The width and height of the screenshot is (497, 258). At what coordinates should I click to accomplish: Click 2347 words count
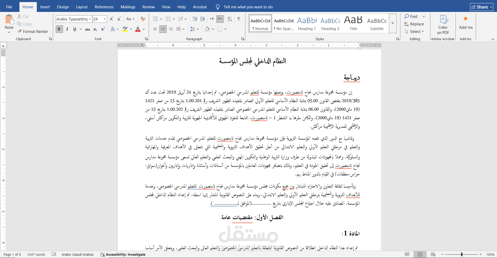(36, 254)
